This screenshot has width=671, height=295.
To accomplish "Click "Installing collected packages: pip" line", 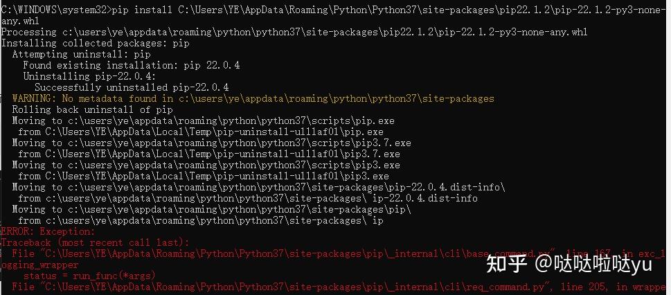I will click(96, 44).
